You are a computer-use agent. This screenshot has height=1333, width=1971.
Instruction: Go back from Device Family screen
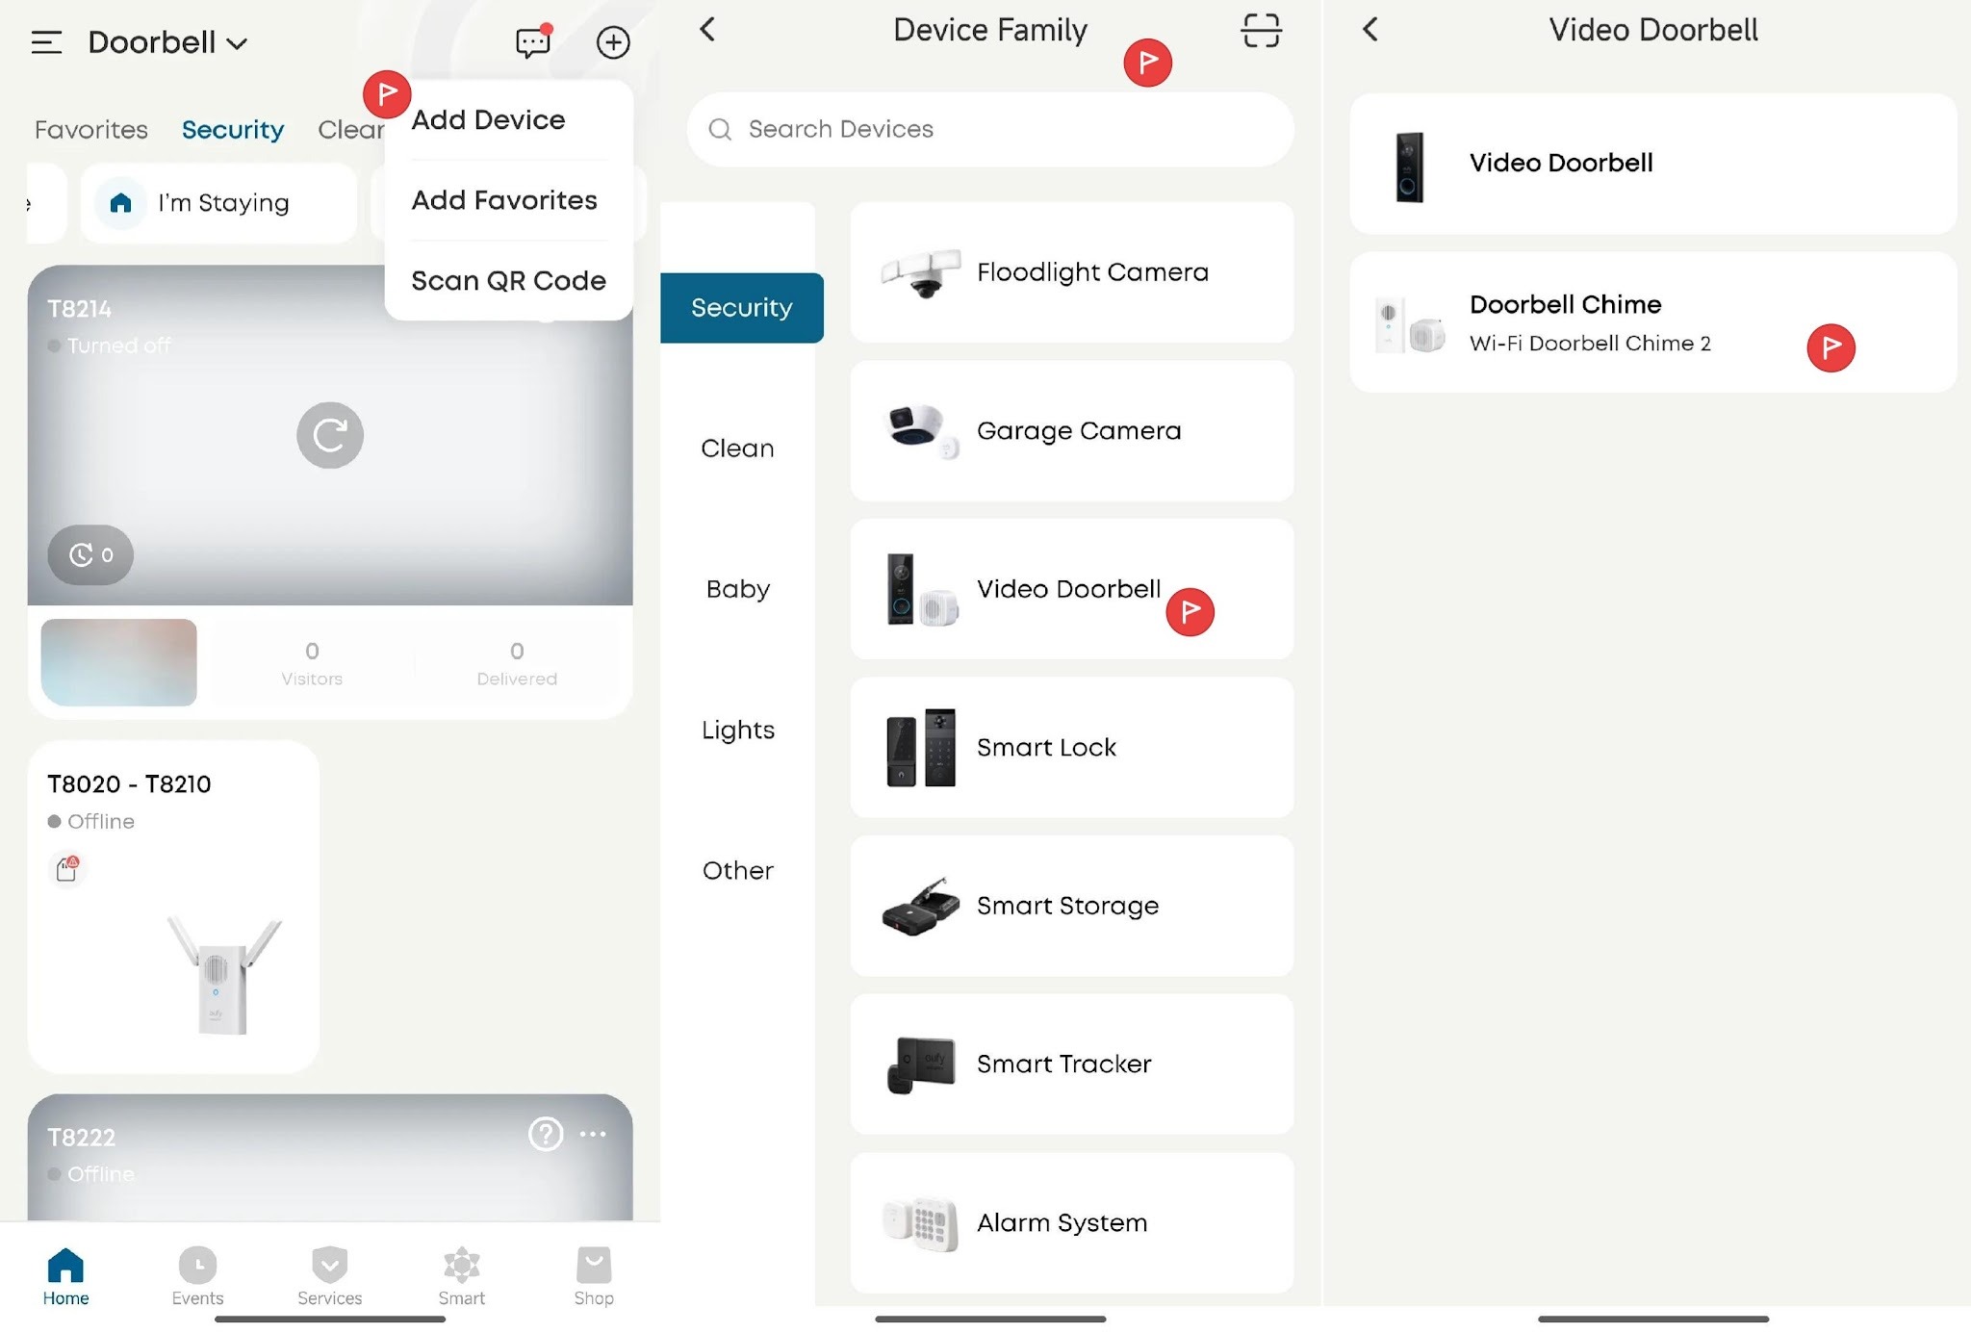click(708, 30)
